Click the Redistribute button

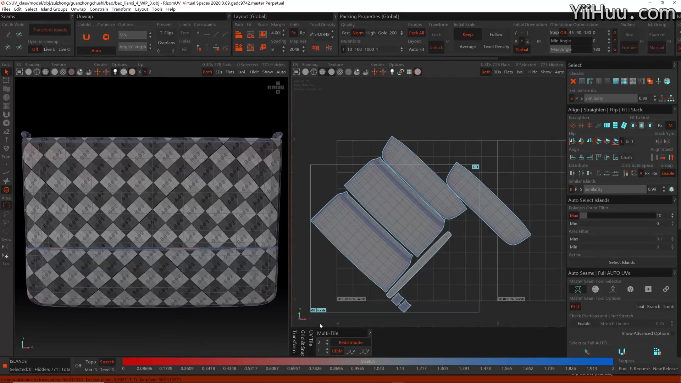click(351, 342)
